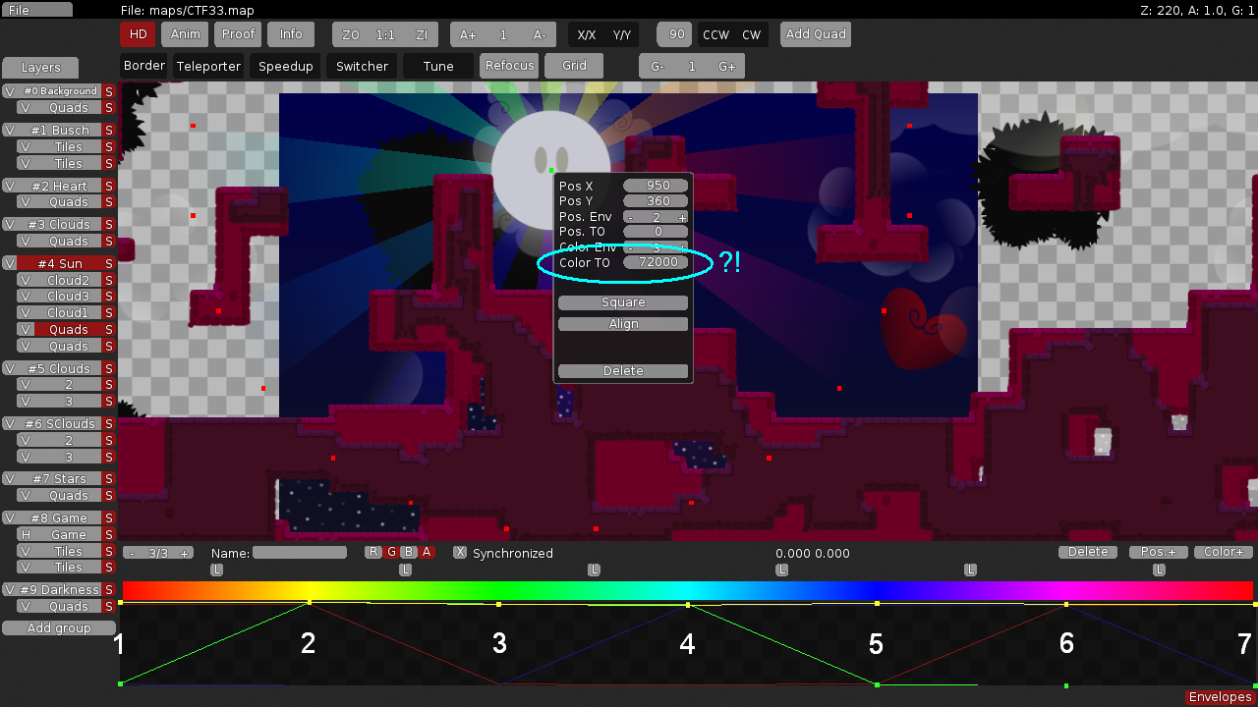
Task: Toggle visibility of the #4 Sun group
Action: pyautogui.click(x=9, y=263)
